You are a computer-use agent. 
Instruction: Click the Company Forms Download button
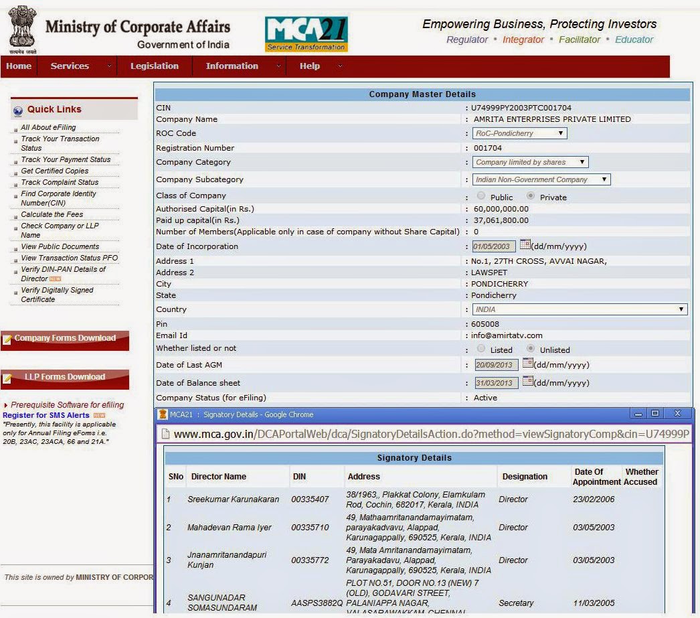point(65,341)
